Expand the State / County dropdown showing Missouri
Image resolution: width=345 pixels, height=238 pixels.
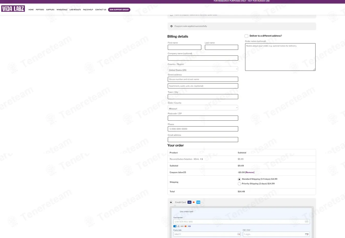(x=203, y=108)
